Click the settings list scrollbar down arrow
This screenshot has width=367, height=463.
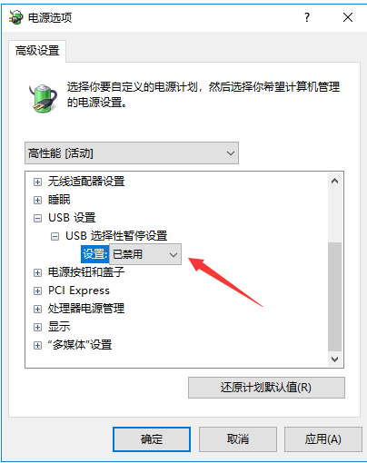(334, 360)
